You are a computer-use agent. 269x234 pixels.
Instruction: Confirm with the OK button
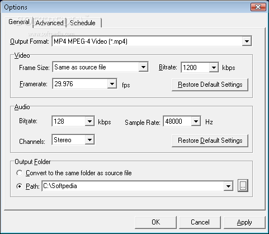[155, 222]
